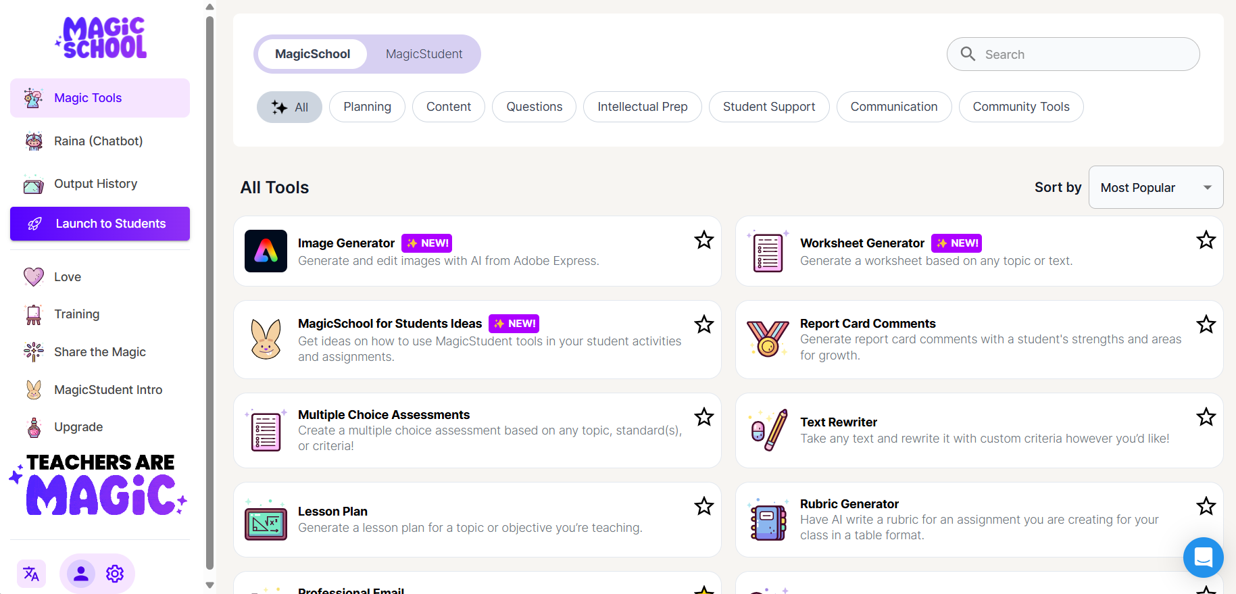Viewport: 1236px width, 594px height.
Task: Star the Worksheet Generator tool
Action: point(1206,240)
